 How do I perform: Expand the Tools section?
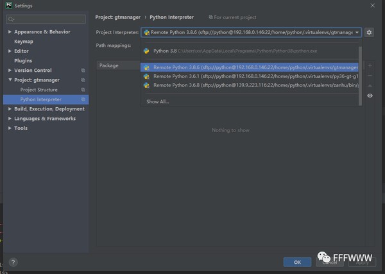pyautogui.click(x=10, y=128)
